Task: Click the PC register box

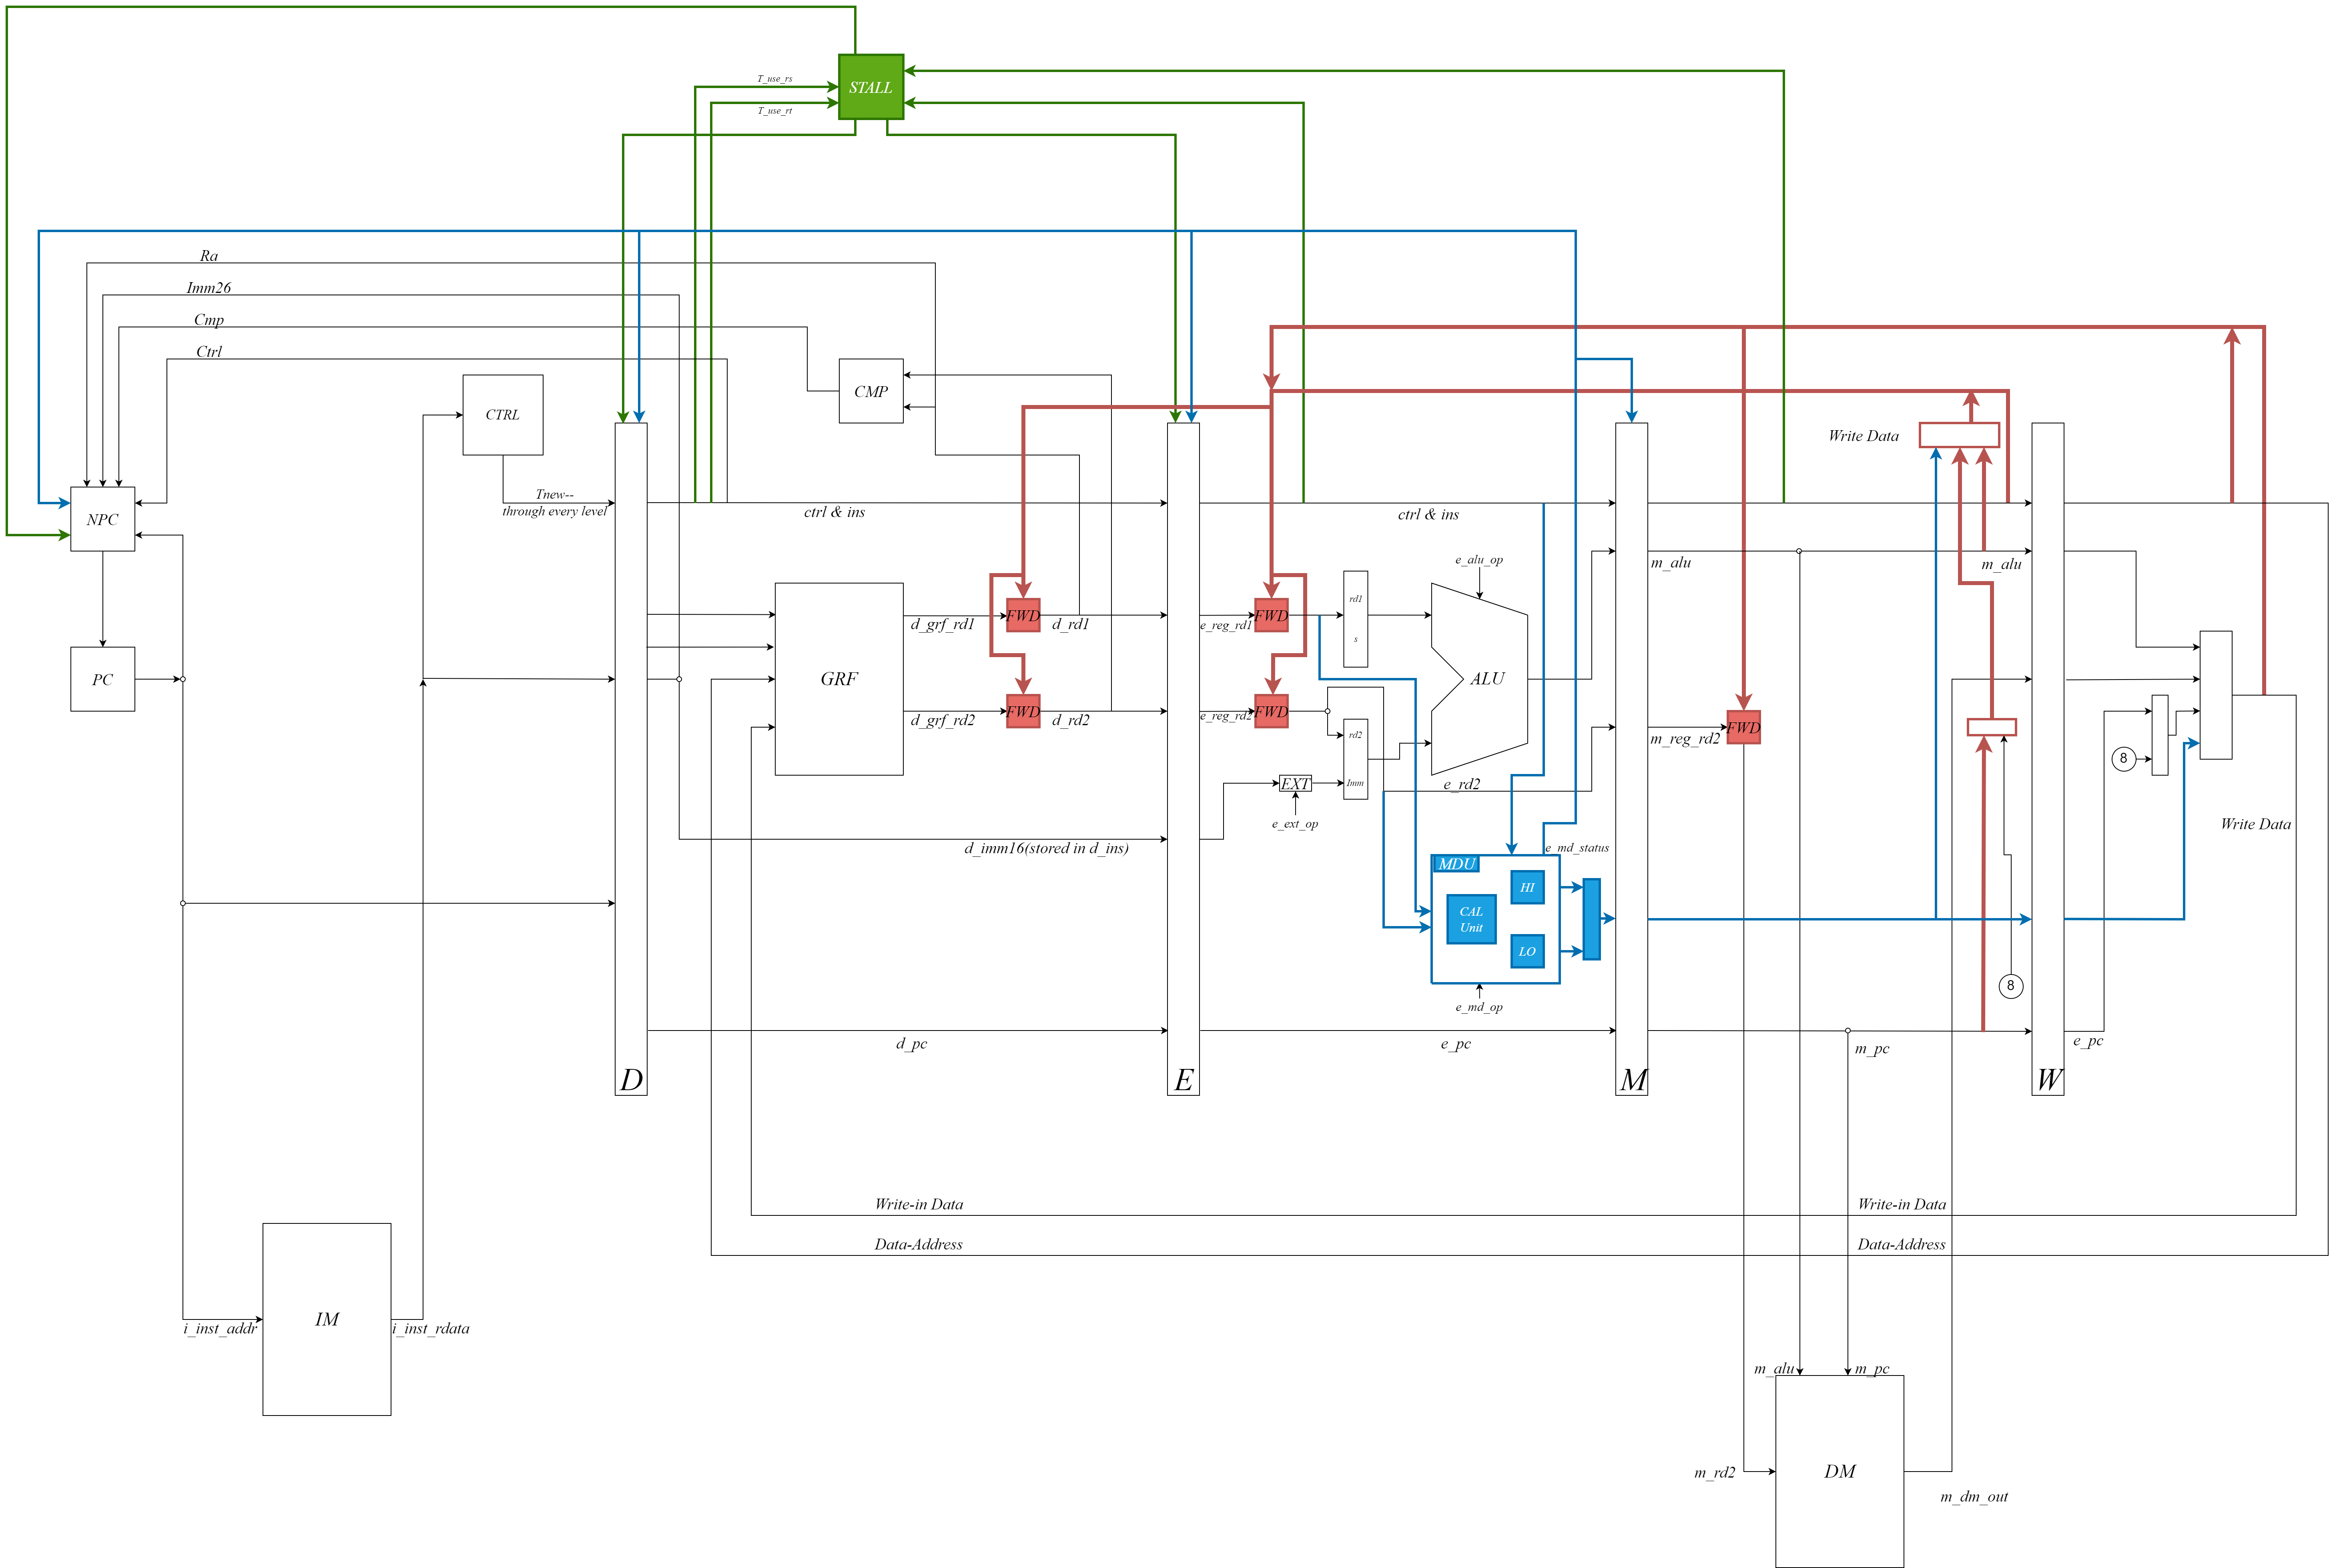Action: [x=102, y=679]
